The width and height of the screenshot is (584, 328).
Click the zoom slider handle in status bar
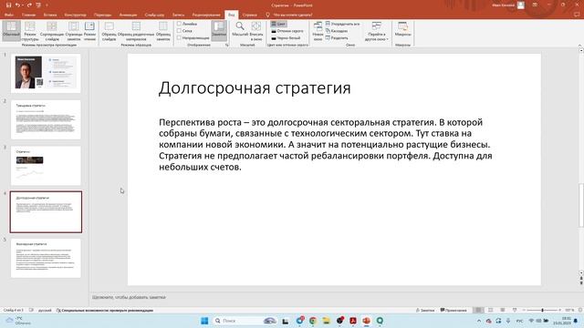tap(542, 310)
